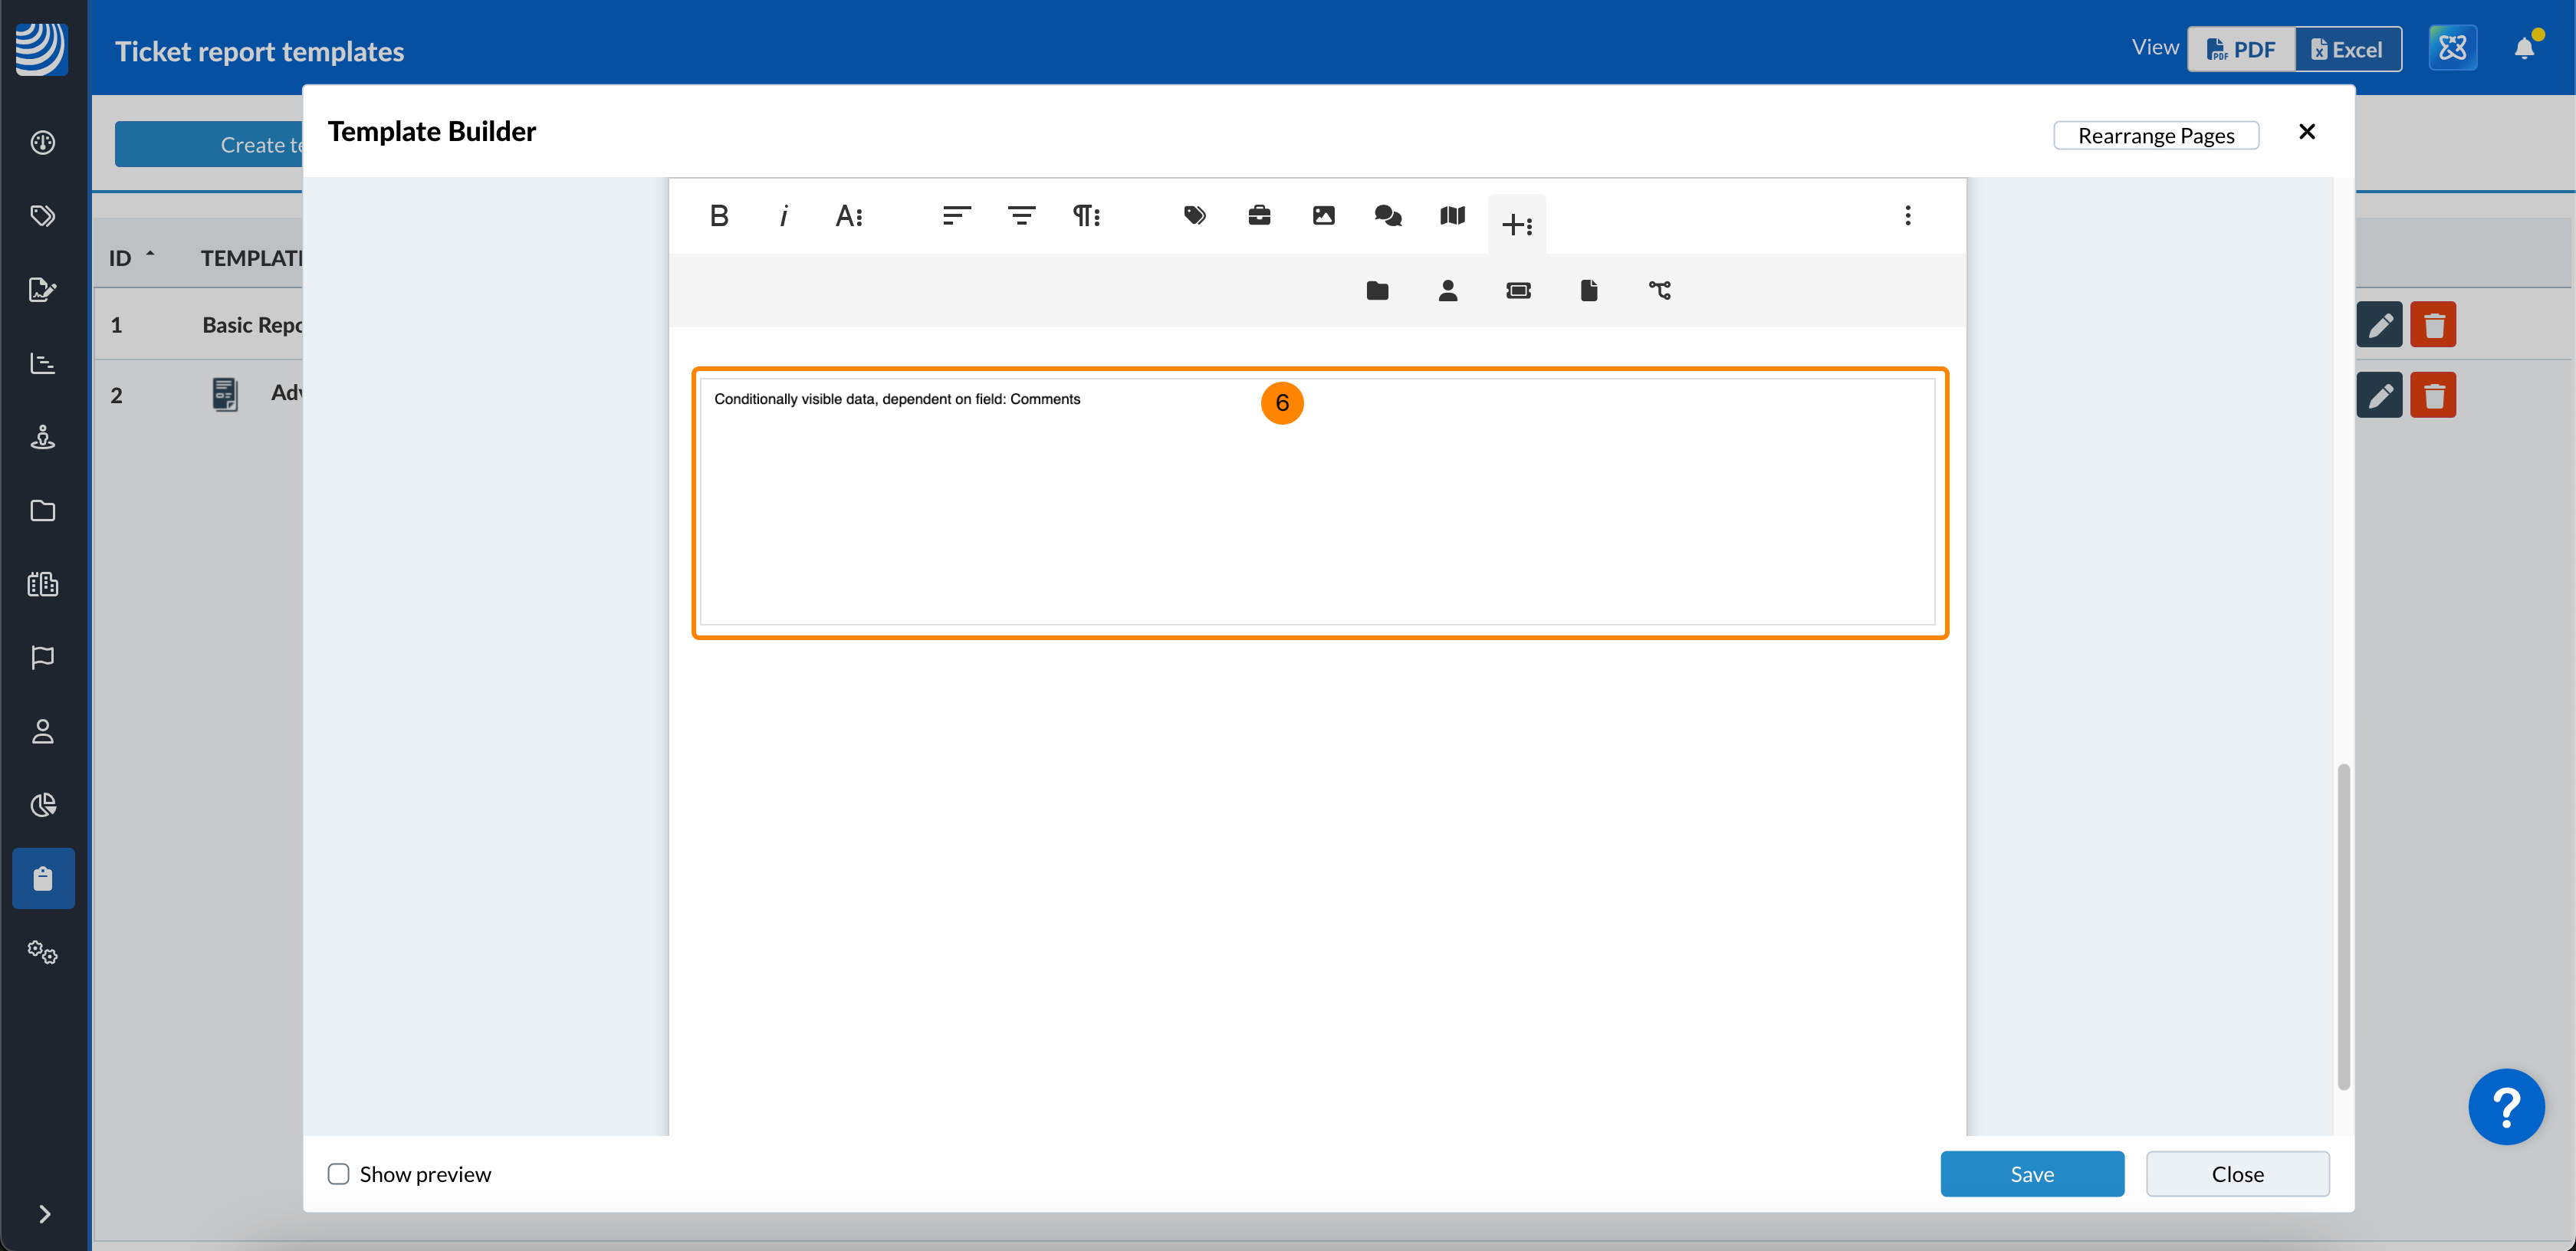2576x1251 pixels.
Task: Open paragraph format options dropdown
Action: pos(1086,216)
